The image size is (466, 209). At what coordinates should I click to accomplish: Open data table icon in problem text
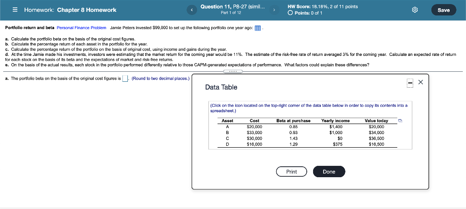pos(258,28)
